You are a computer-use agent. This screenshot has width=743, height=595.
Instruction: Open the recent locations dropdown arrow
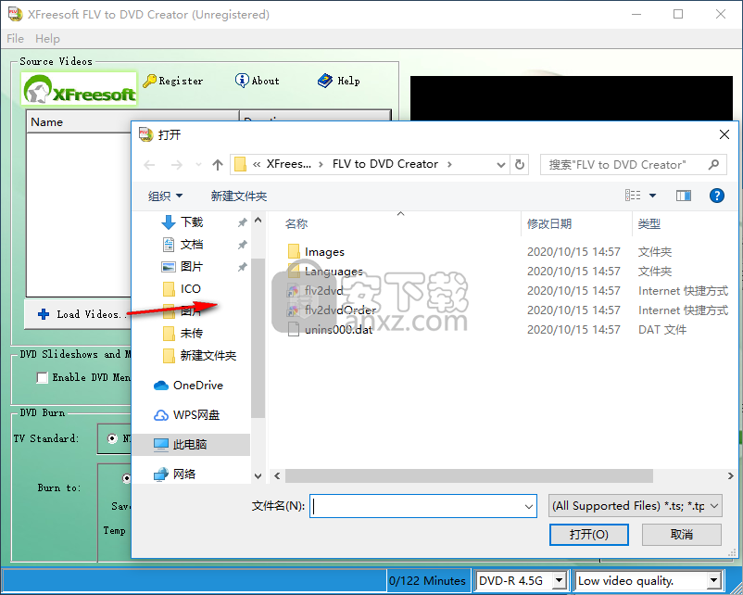(x=198, y=165)
